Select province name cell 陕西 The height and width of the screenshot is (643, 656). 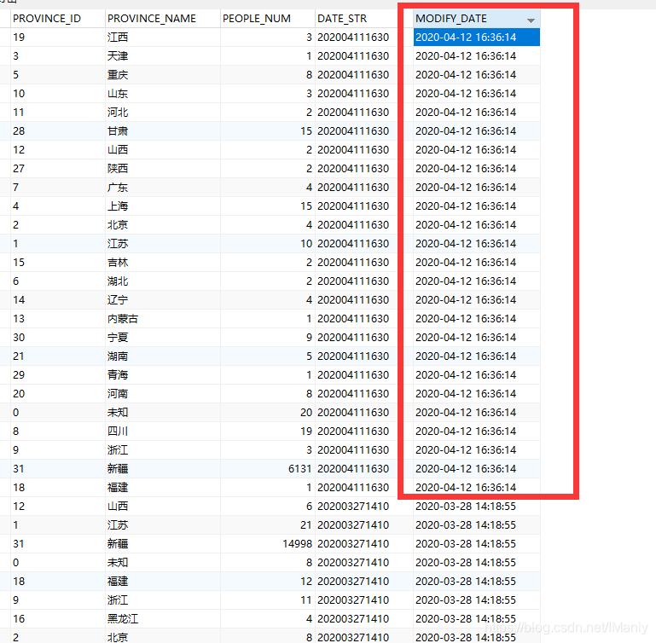click(163, 169)
